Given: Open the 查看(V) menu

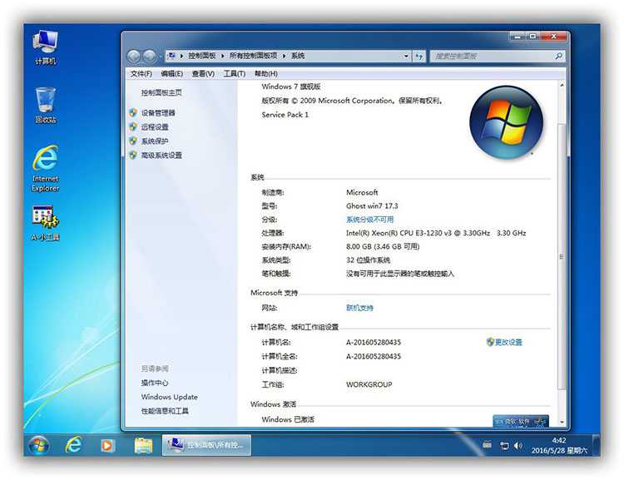Looking at the screenshot, I should pyautogui.click(x=203, y=74).
